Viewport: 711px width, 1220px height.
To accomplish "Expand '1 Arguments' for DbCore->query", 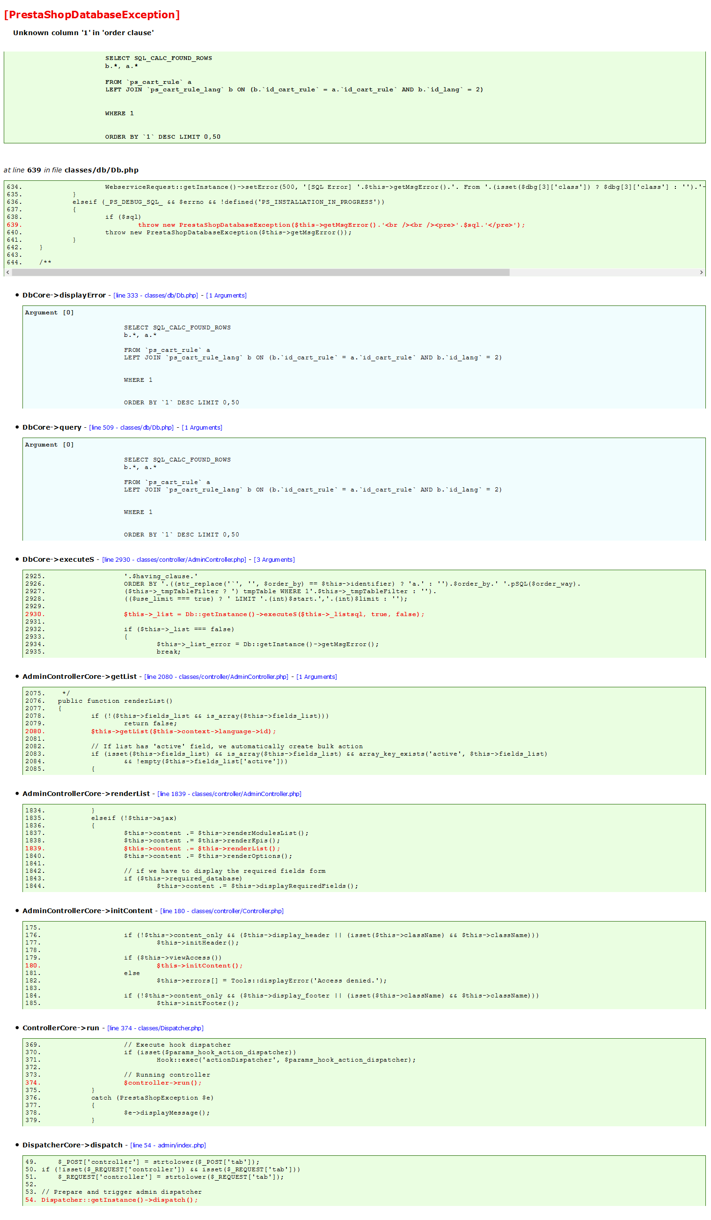I will pos(202,427).
